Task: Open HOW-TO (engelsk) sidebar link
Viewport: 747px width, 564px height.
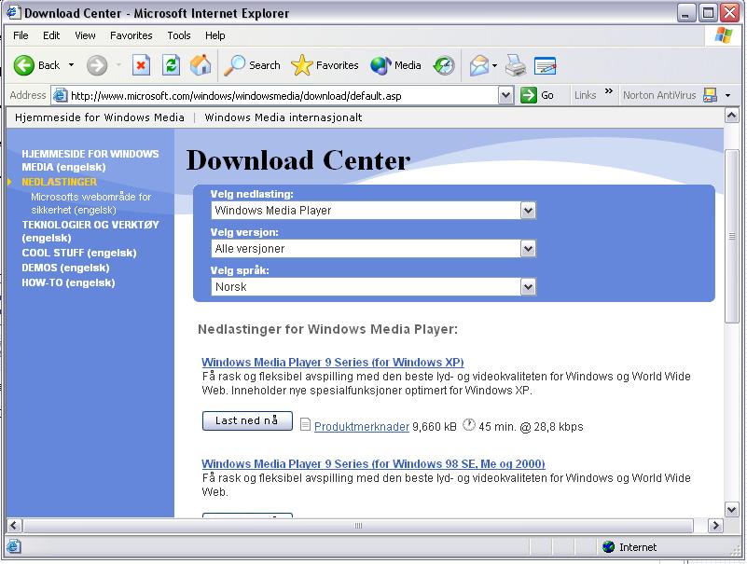Action: coord(68,282)
